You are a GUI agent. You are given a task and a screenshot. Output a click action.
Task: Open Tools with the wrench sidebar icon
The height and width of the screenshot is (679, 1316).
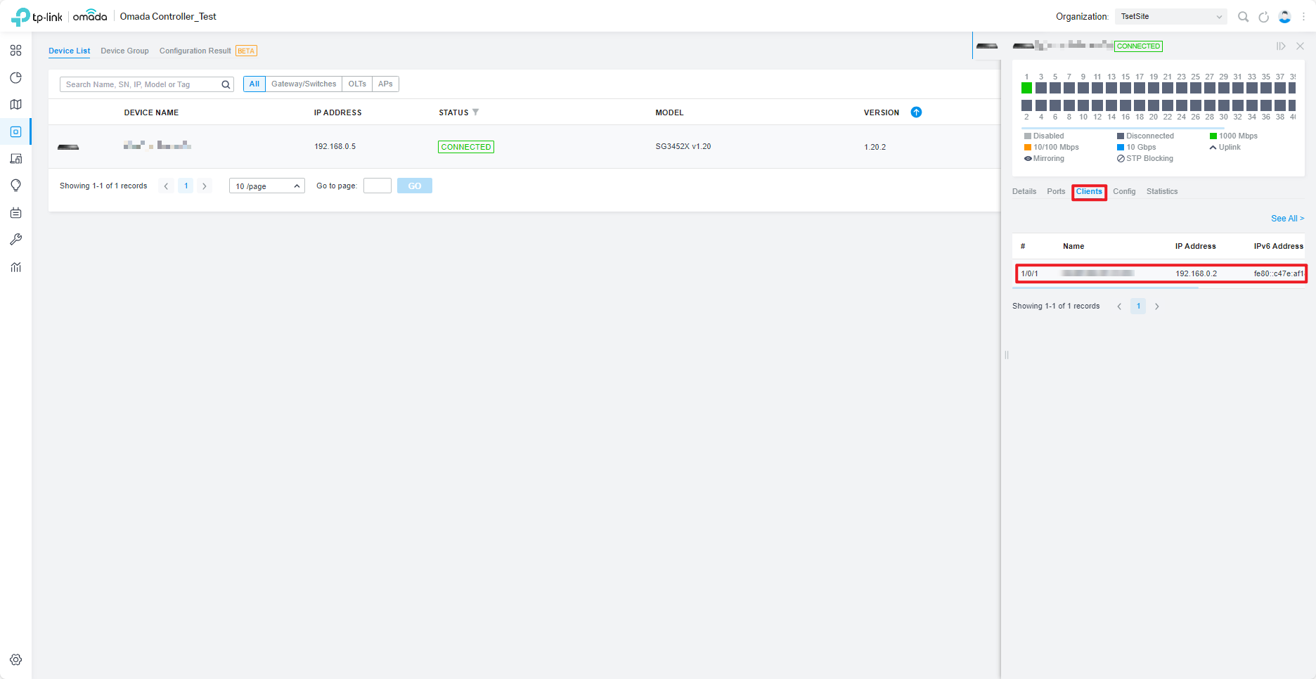pyautogui.click(x=15, y=239)
